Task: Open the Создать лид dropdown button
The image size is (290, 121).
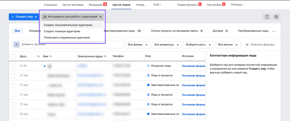Action: point(24,17)
